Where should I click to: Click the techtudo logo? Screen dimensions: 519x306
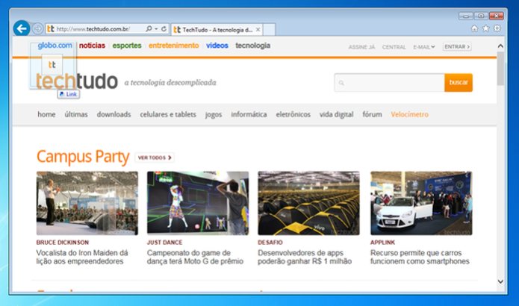tap(77, 81)
